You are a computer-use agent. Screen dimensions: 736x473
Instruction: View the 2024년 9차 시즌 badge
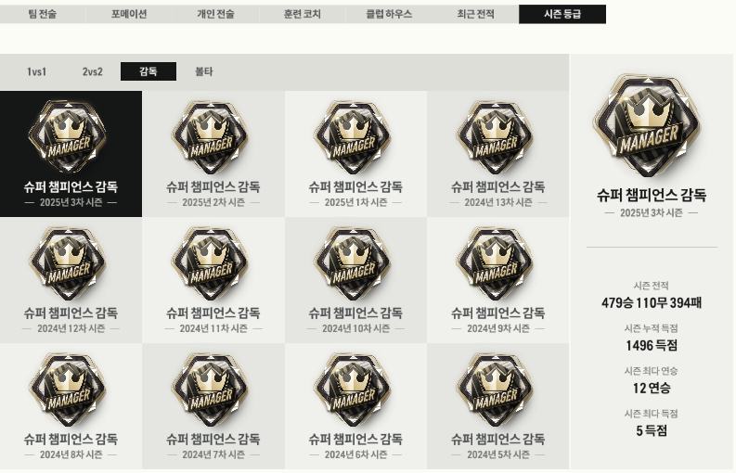(498, 280)
